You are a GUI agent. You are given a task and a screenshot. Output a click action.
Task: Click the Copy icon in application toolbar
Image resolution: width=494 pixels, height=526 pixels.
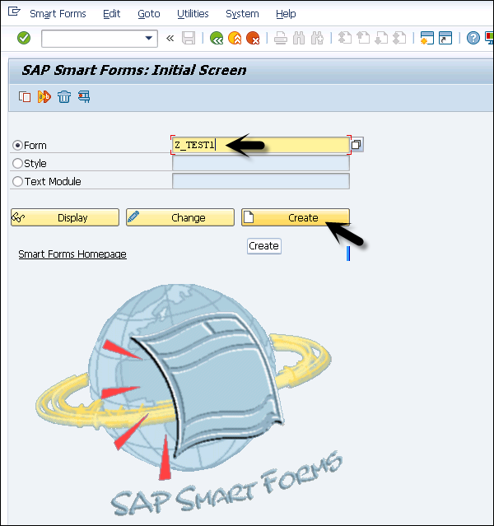[x=25, y=97]
